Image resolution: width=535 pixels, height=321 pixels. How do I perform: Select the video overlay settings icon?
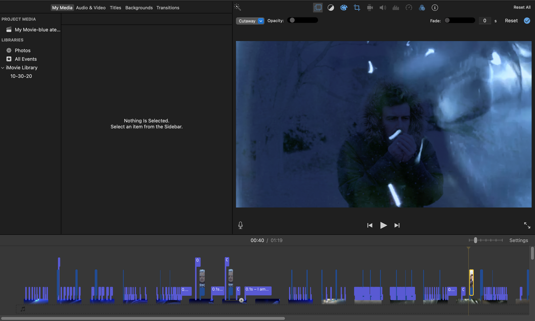[x=318, y=7]
